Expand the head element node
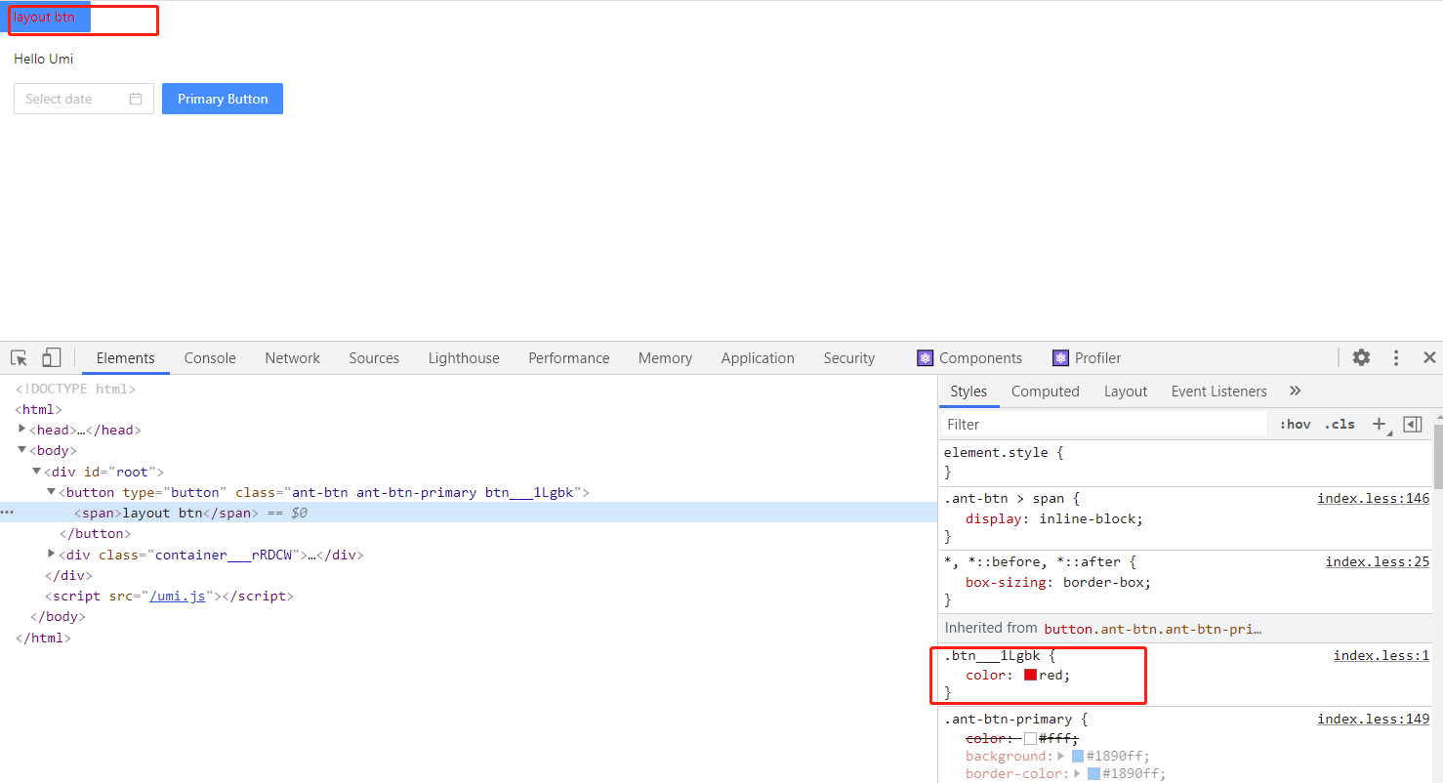 (x=22, y=429)
